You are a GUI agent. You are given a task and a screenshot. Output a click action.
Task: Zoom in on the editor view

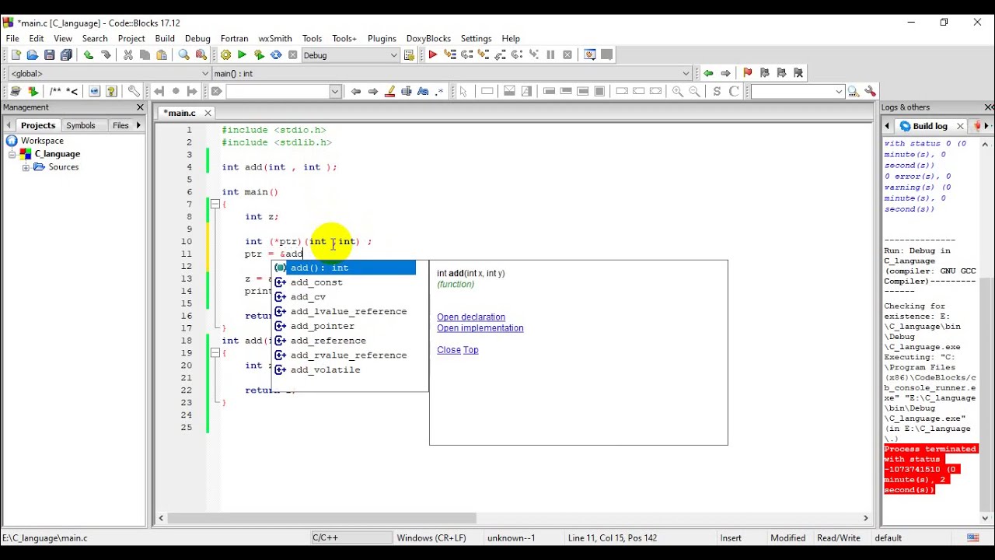(677, 92)
